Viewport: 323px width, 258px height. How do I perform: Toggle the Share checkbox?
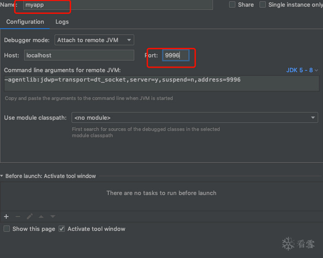[232, 5]
